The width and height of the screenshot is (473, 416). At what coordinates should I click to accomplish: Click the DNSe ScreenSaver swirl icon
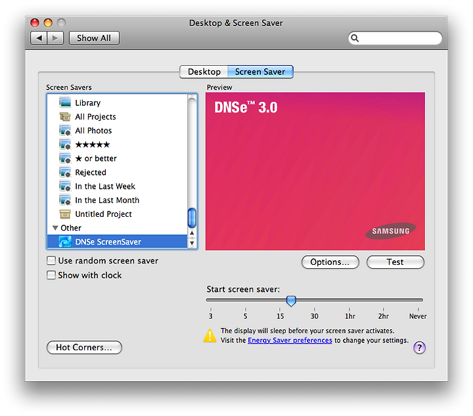tap(65, 242)
